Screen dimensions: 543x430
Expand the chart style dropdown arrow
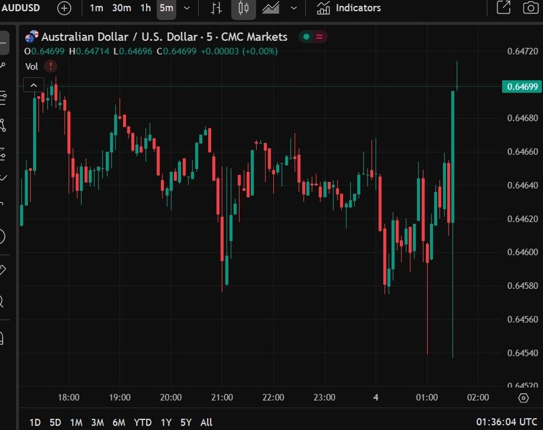click(294, 8)
